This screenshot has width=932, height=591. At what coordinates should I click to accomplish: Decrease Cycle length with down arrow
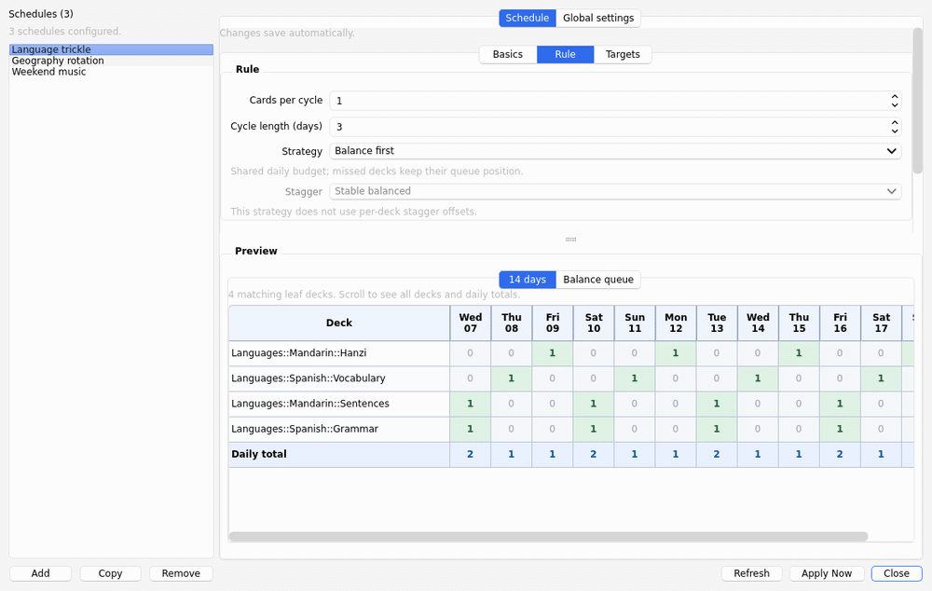click(x=895, y=131)
